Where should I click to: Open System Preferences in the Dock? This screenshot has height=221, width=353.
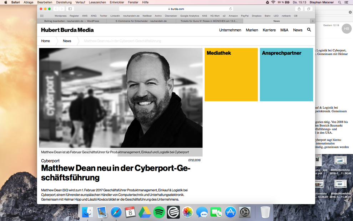(x=245, y=212)
